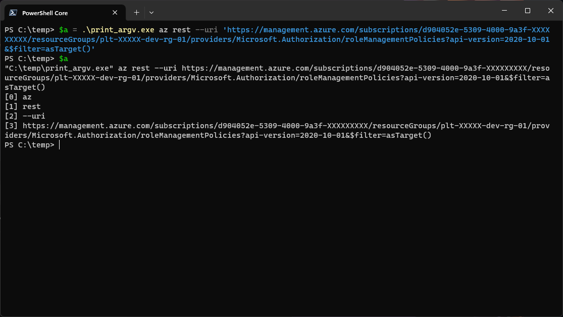Click the PowerShell icon on the tab
The height and width of the screenshot is (317, 563).
click(x=13, y=12)
